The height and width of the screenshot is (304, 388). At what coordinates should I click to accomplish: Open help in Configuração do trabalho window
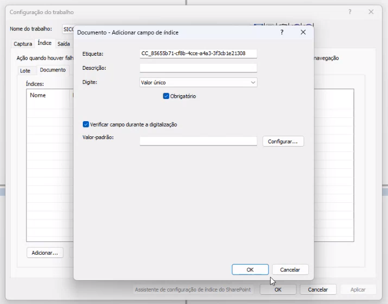coord(350,12)
